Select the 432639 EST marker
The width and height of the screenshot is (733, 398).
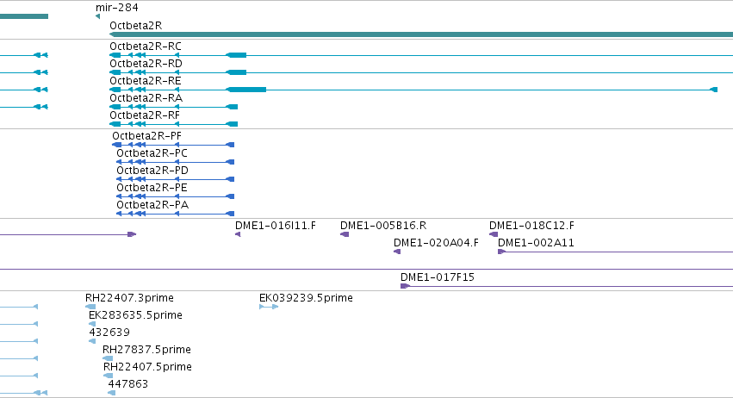point(92,341)
